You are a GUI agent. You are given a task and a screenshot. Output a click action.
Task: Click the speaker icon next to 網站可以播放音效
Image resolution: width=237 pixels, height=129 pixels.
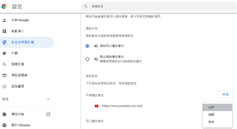96,46
